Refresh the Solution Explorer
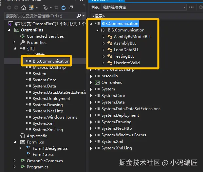Viewport: 203px width, 172px height. [64, 8]
